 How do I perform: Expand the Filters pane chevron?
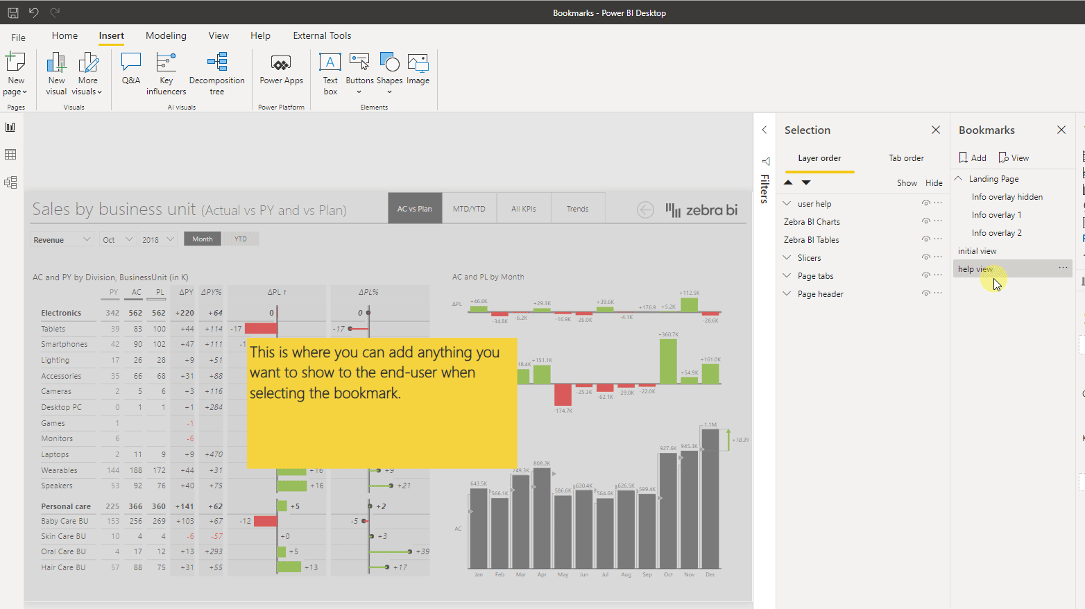(x=764, y=130)
